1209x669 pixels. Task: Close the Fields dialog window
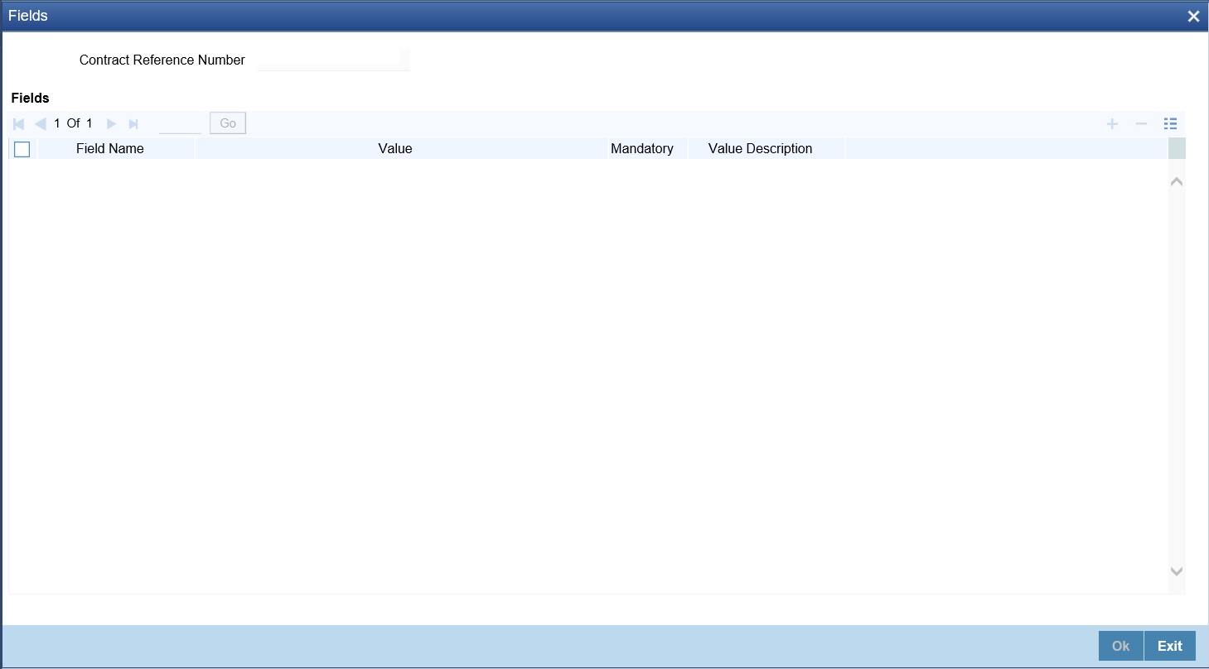coord(1193,16)
